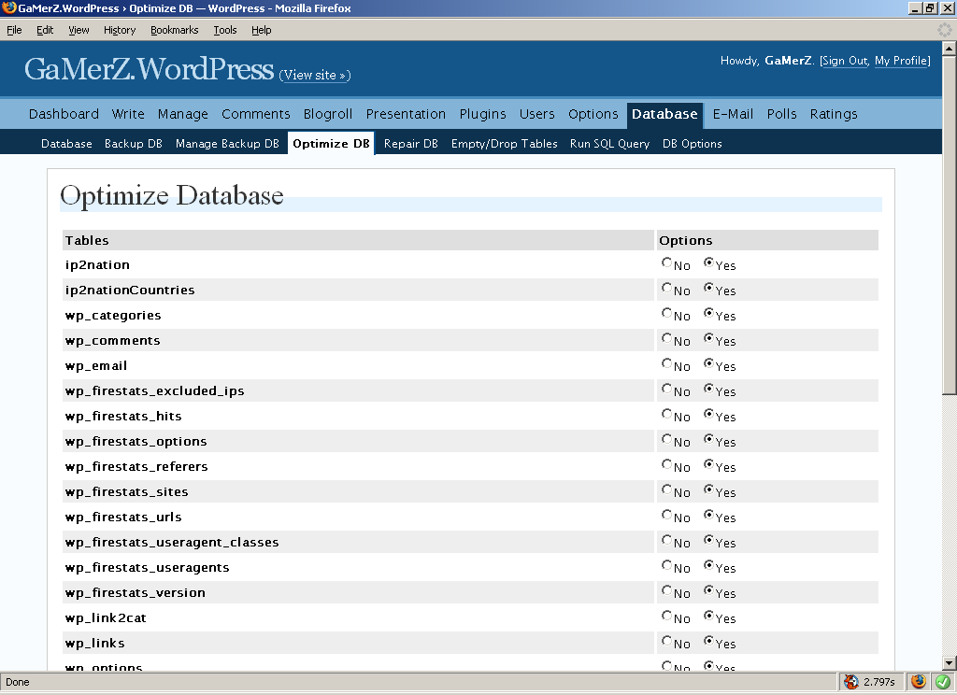Open the Empty/Drop Tables page

504,144
